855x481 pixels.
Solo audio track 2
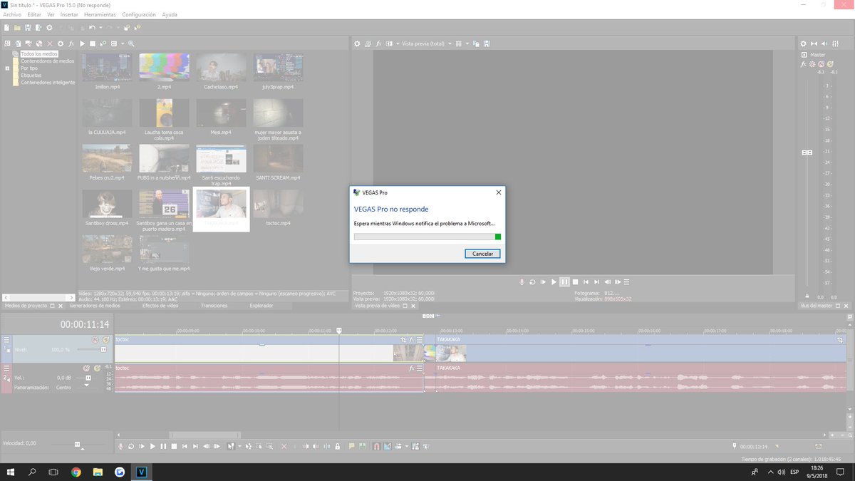[x=97, y=368]
